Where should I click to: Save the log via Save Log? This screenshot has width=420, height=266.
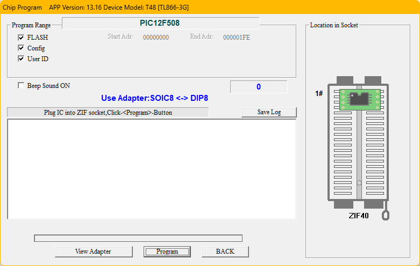click(269, 112)
